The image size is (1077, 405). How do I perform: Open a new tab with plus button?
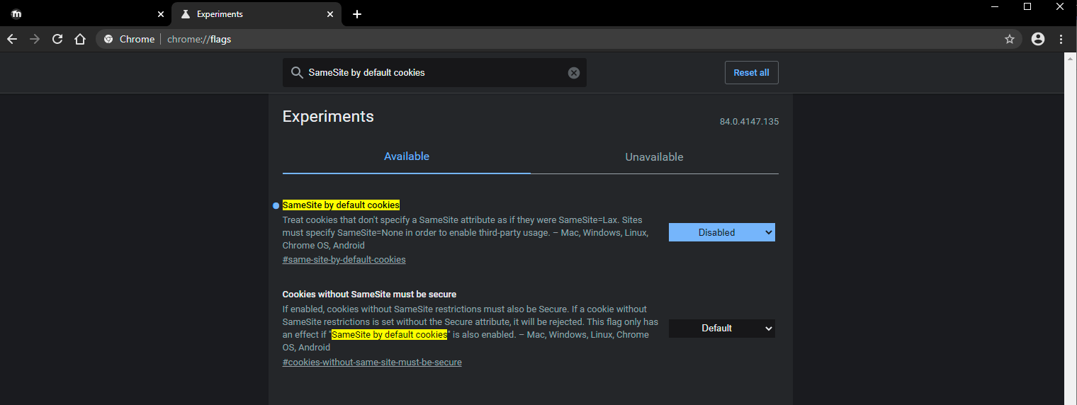357,14
